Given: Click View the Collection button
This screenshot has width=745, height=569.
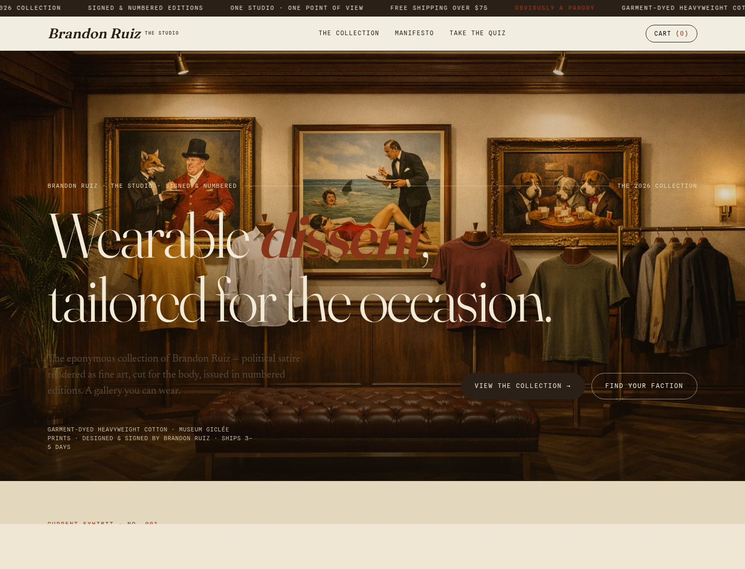Looking at the screenshot, I should 523,386.
